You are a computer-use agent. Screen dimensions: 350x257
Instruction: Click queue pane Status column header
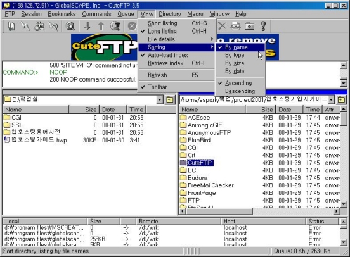(322, 222)
